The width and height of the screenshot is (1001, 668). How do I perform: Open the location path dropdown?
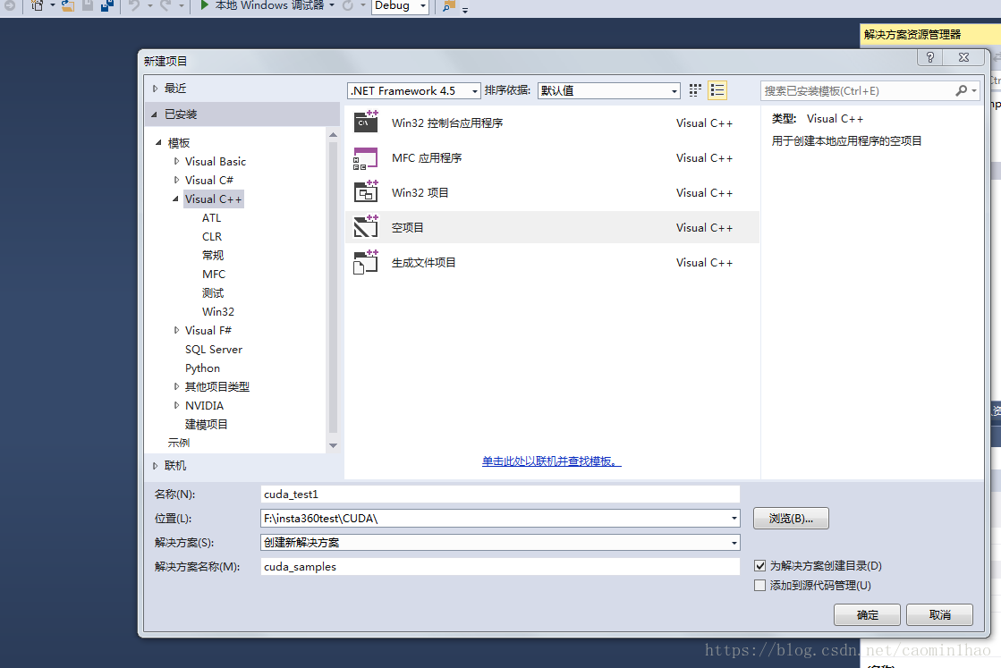[x=734, y=518]
